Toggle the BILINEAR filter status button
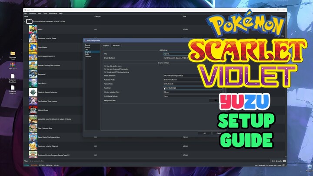The height and width of the screenshot is (176, 313). 49,165
